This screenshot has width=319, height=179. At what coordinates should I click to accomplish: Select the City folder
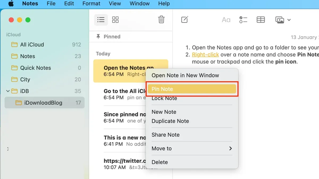point(45,80)
